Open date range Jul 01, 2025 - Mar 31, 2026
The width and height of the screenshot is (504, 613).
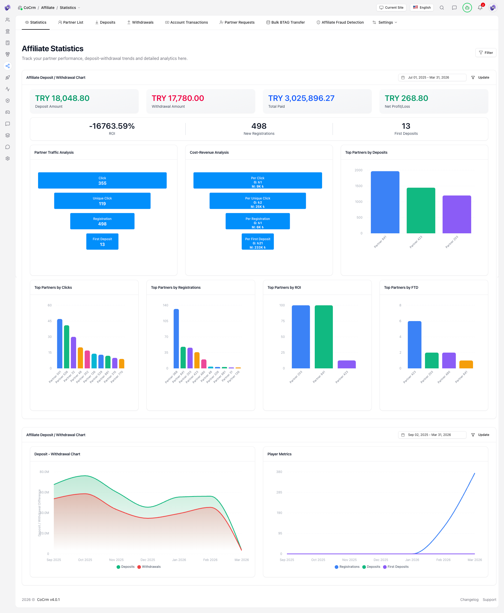click(432, 78)
